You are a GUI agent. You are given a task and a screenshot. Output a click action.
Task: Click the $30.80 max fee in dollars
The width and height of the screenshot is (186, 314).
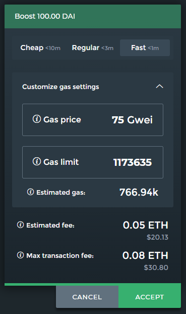coord(156,267)
